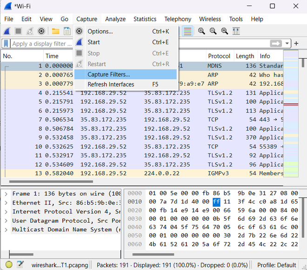The image size is (307, 270).
Task: Click the resize columns toolbar icon
Action: pos(236,31)
